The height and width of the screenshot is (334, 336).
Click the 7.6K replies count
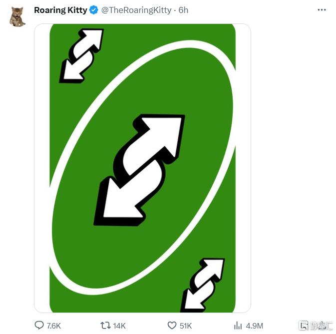tap(53, 326)
